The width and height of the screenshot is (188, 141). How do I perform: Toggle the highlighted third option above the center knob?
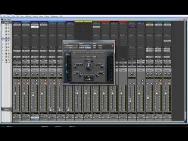[x=94, y=57]
